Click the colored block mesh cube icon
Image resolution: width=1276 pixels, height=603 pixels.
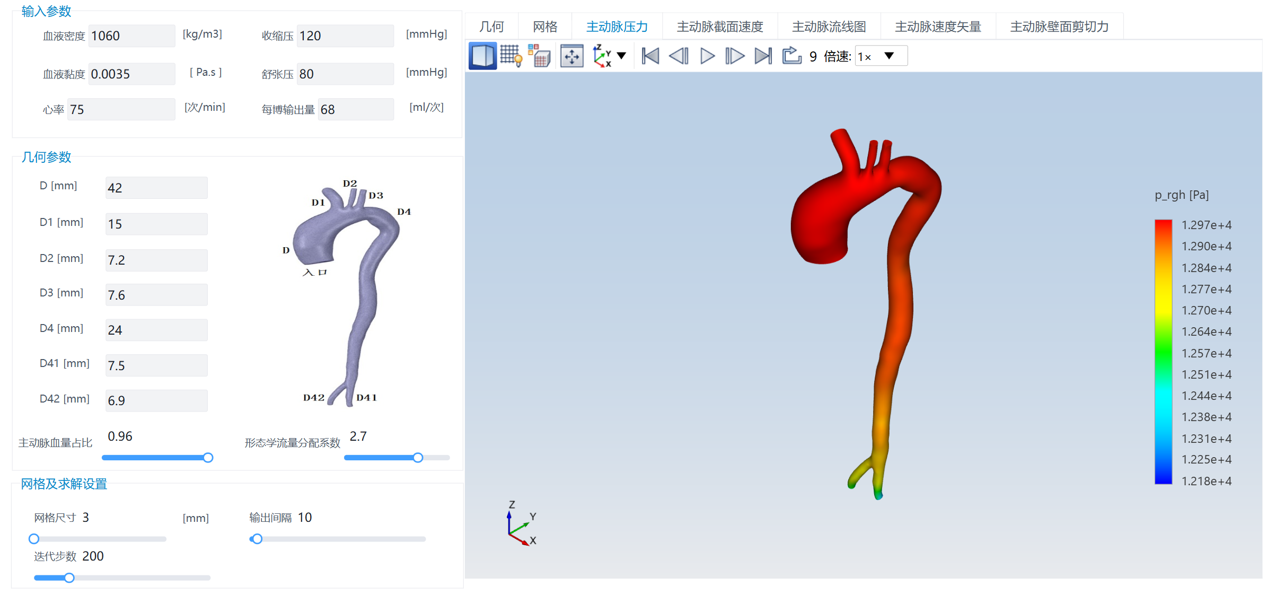coord(540,56)
